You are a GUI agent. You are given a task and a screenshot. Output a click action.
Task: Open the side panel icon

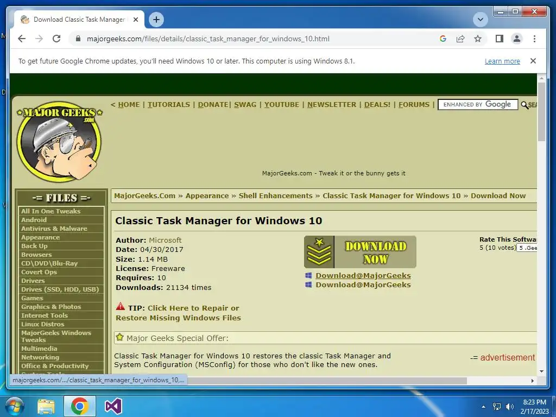tap(500, 39)
